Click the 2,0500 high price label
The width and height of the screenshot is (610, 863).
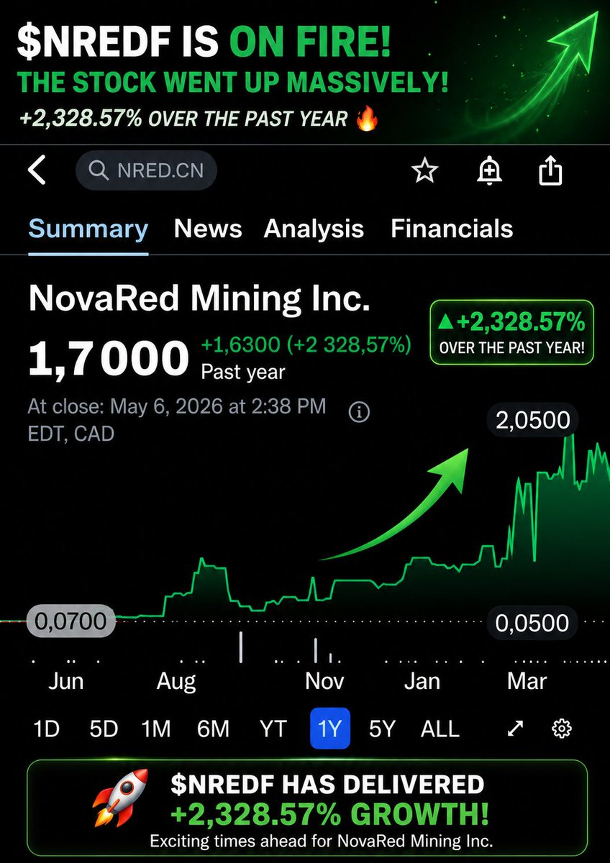point(533,420)
